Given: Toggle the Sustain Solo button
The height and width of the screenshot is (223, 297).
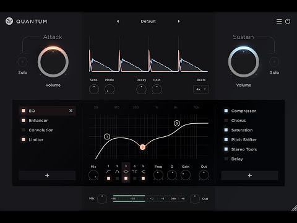Looking at the screenshot, I should [x=274, y=61].
